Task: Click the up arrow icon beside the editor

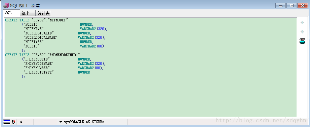Action: click(x=302, y=23)
